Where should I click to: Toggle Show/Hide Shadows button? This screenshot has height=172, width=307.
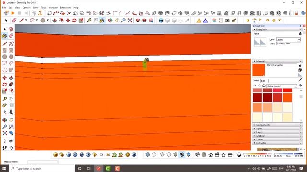(x=239, y=155)
